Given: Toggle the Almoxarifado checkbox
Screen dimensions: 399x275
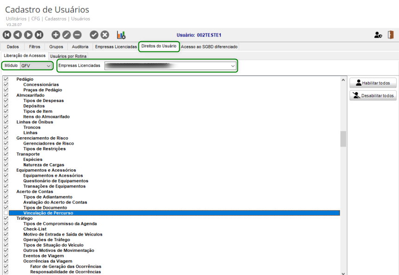Looking at the screenshot, I should (x=6, y=95).
